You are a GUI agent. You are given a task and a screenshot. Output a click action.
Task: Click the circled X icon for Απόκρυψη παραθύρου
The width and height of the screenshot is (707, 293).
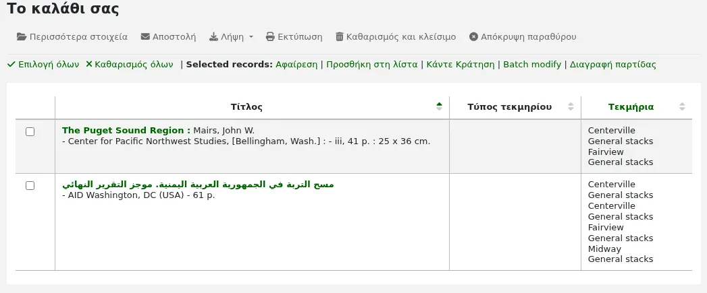pyautogui.click(x=473, y=37)
